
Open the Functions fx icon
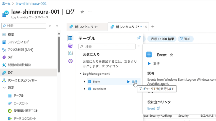(x=70, y=53)
